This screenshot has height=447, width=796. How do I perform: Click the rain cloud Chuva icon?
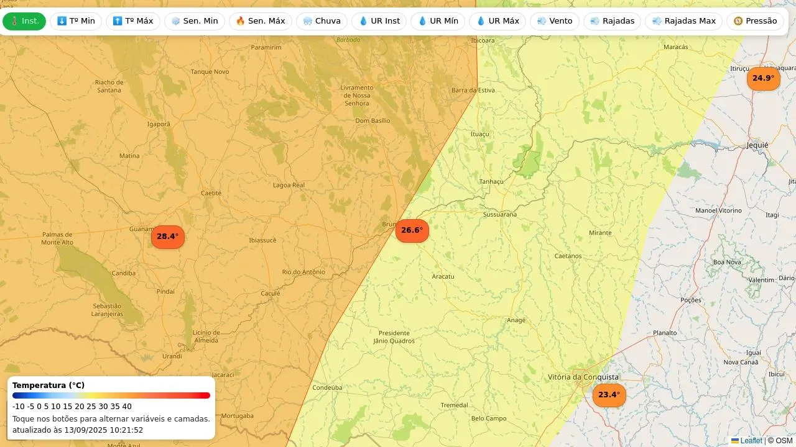308,21
